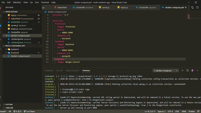Image resolution: width=201 pixels, height=113 pixels.
Task: Switch to the Problems panel tab
Action: pos(49,71)
